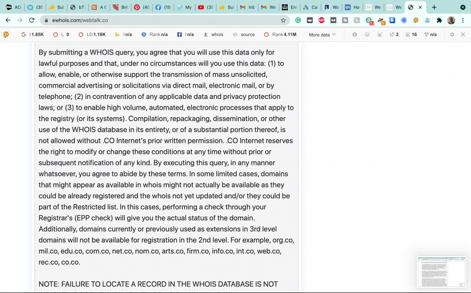Viewport: 471px width, 293px height.
Task: Open the SEOquake bar settings gear
Action: click(452, 34)
